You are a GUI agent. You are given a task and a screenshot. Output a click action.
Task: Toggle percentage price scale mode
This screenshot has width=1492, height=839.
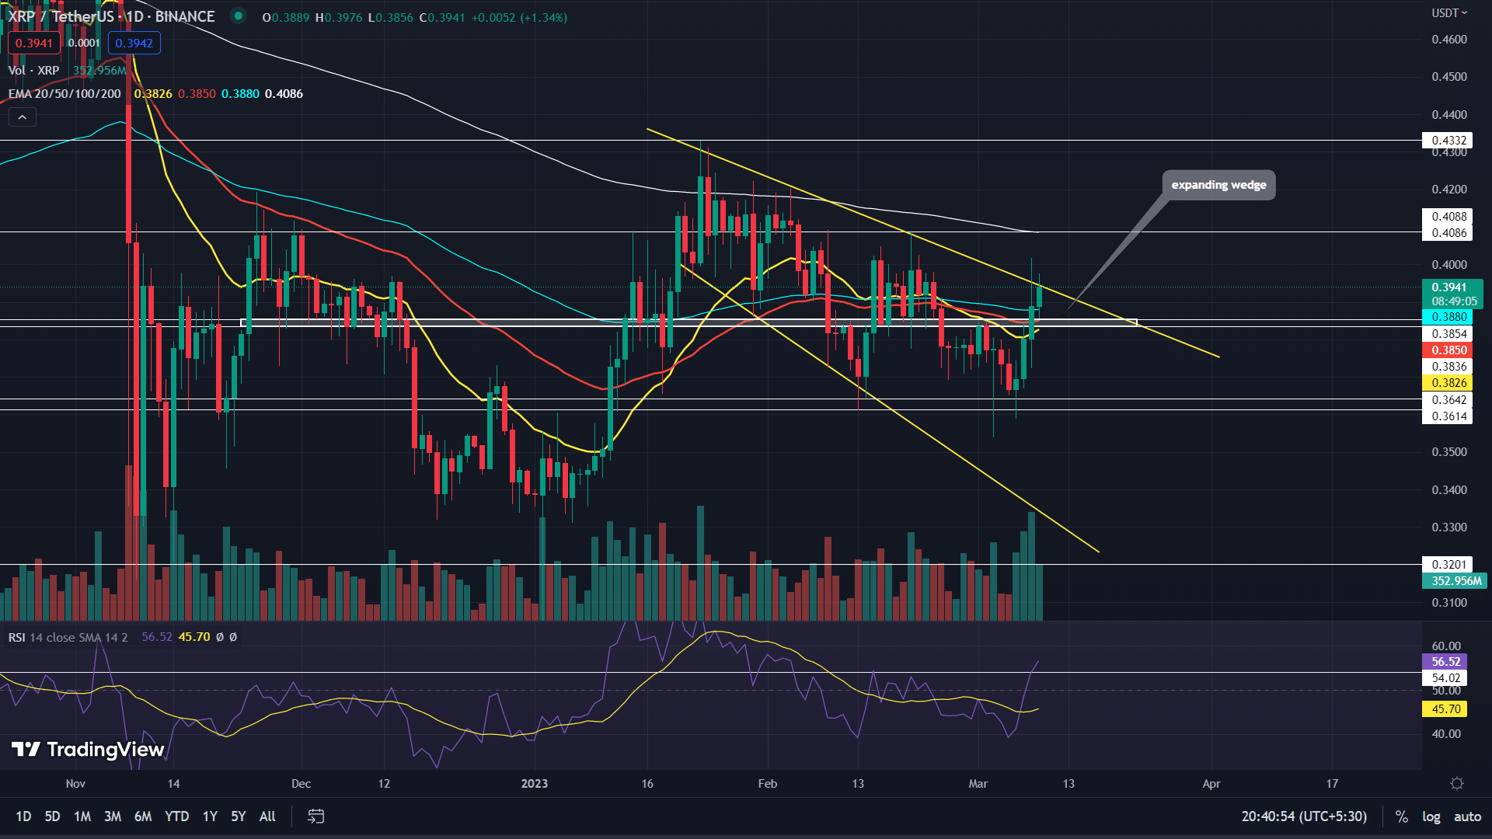pyautogui.click(x=1401, y=816)
